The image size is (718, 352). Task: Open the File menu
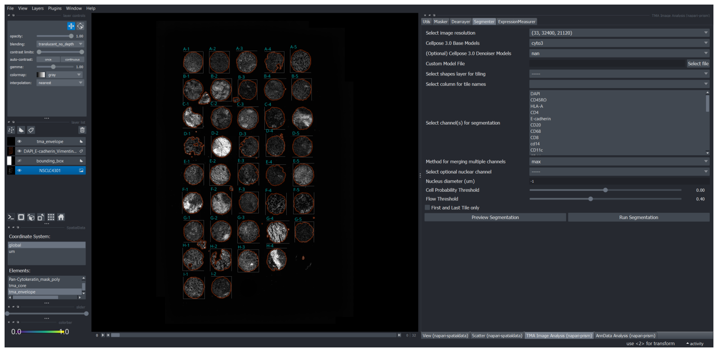pos(10,8)
